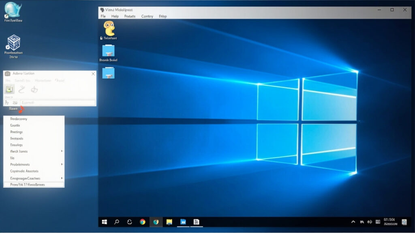Expand the hidden icons chevron in the tray
Image resolution: width=415 pixels, height=233 pixels.
coord(353,222)
